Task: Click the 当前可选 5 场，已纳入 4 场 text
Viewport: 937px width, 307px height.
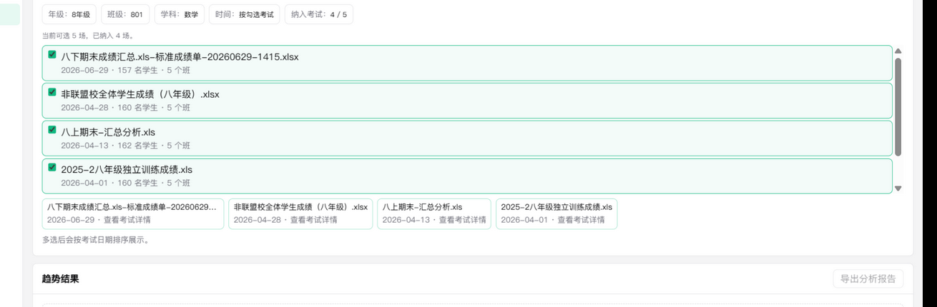Action: point(88,36)
